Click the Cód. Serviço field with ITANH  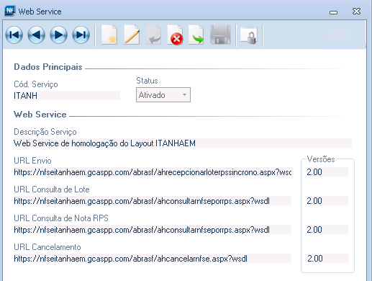(x=67, y=96)
